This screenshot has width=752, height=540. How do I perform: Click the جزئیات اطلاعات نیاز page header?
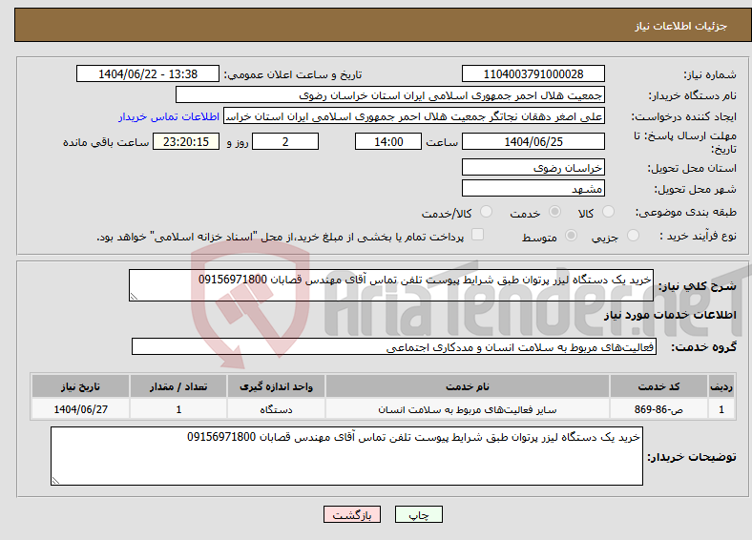(681, 26)
